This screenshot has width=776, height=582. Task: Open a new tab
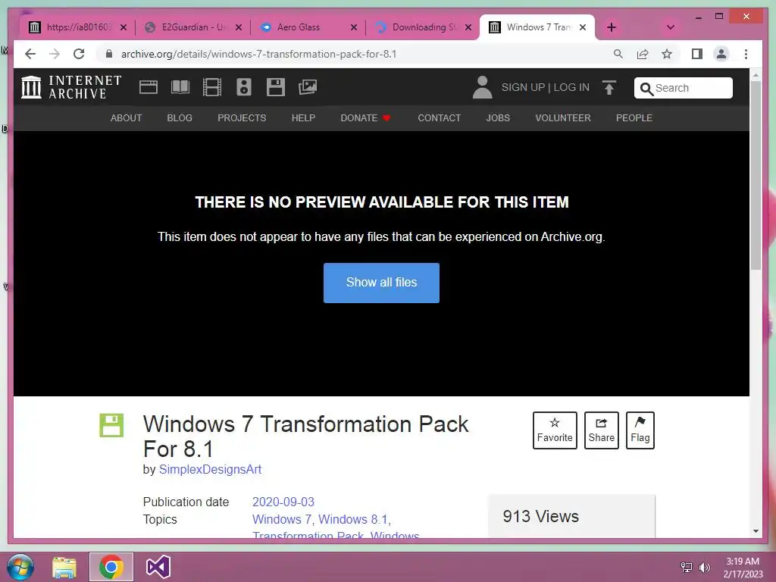click(x=612, y=27)
